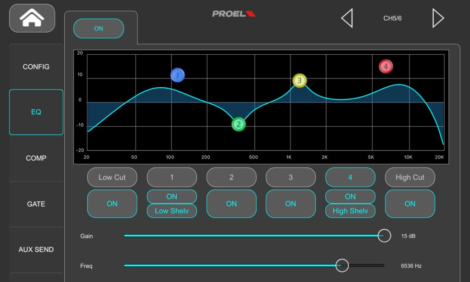
Task: Select yellow EQ band 3 node
Action: click(x=299, y=81)
